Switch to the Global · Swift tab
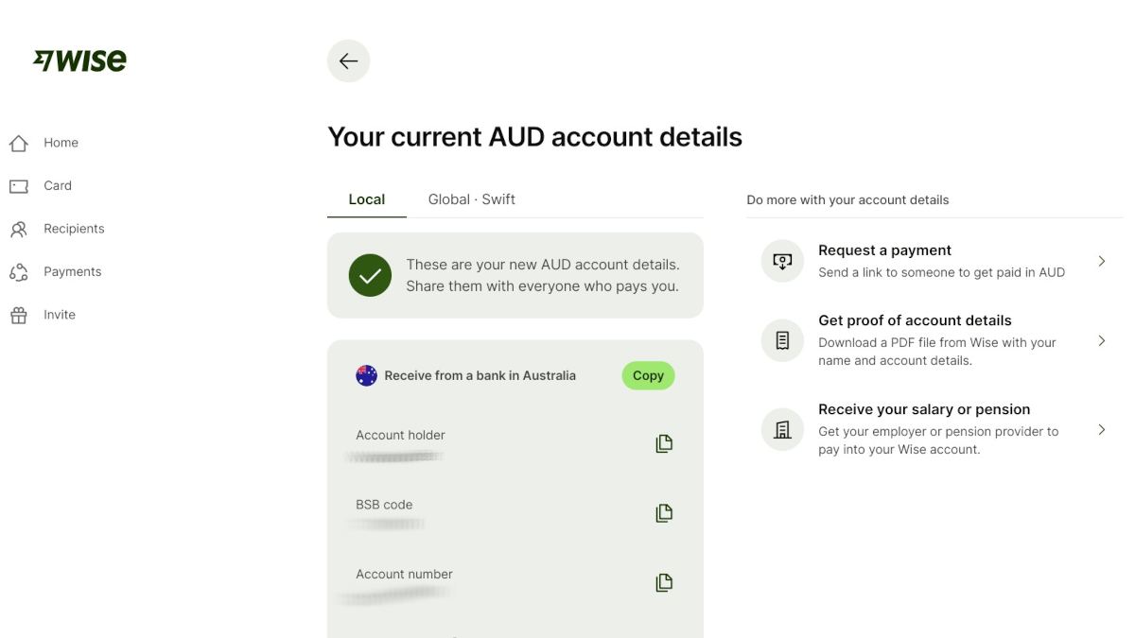 [x=471, y=199]
